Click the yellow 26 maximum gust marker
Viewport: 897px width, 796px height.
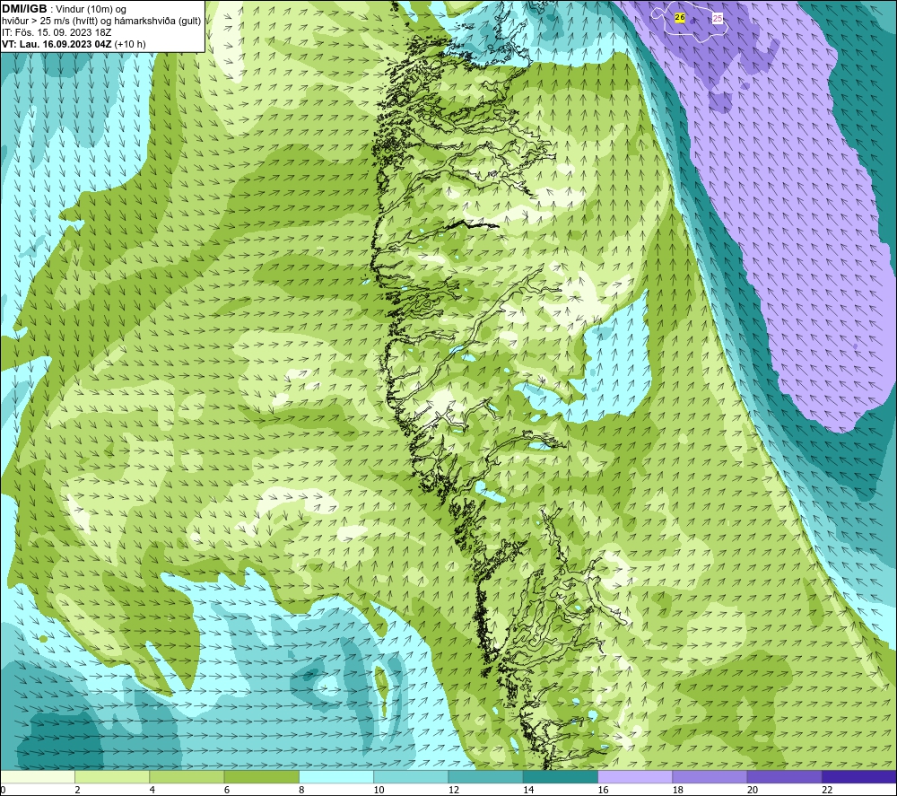680,17
